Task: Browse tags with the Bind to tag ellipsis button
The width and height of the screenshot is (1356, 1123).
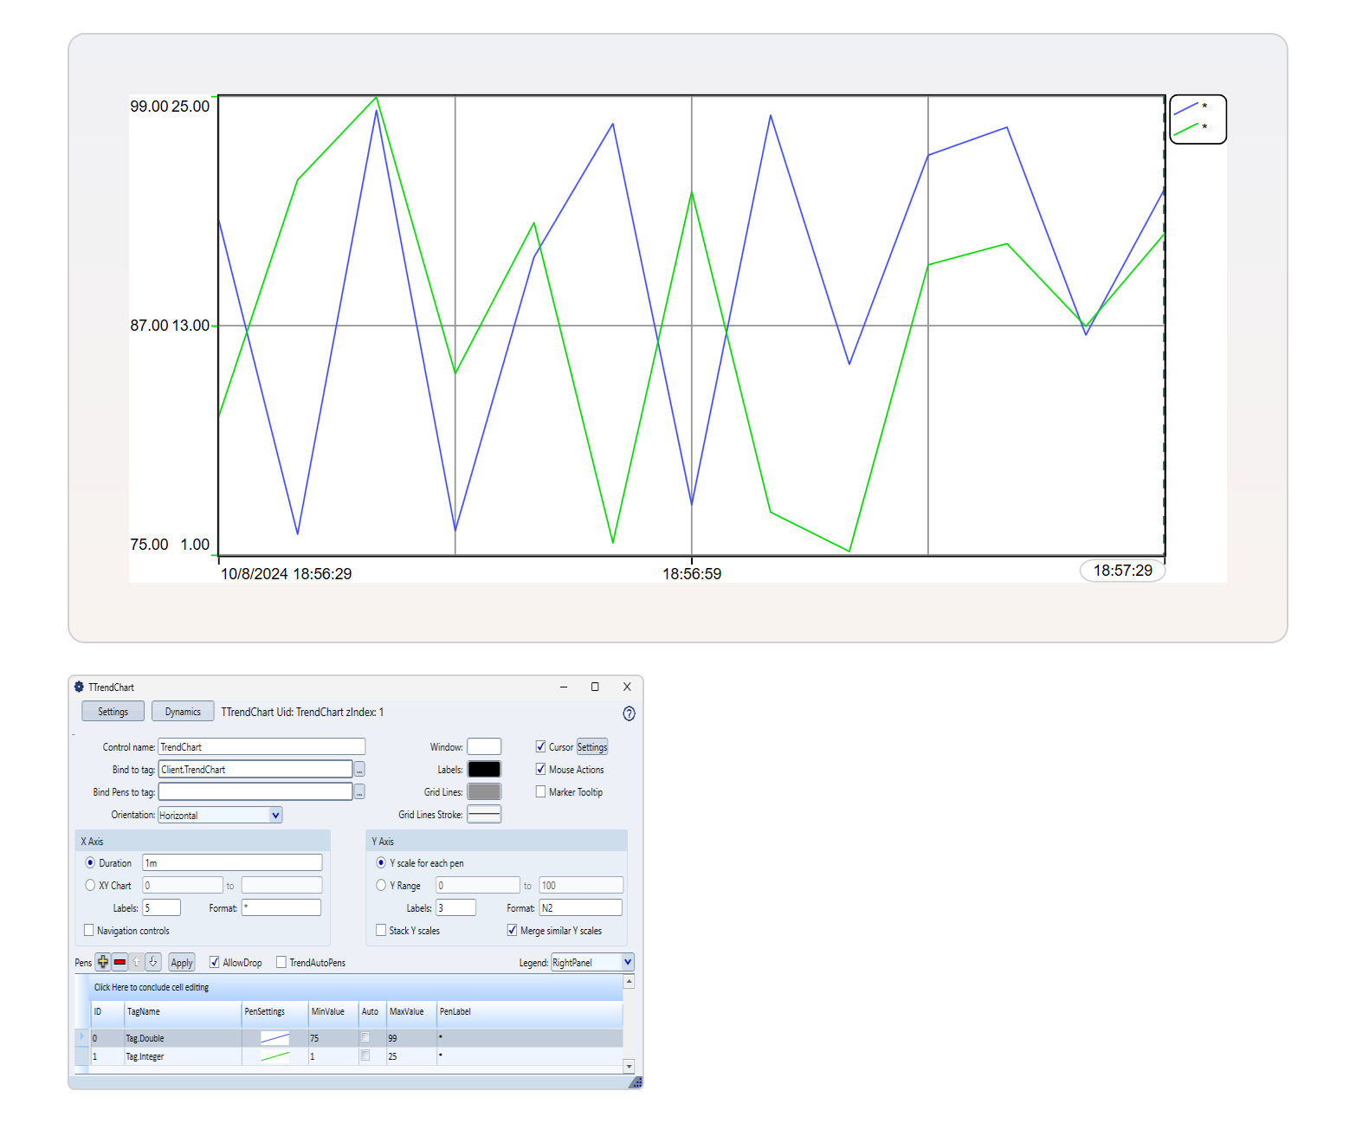Action: pos(359,769)
